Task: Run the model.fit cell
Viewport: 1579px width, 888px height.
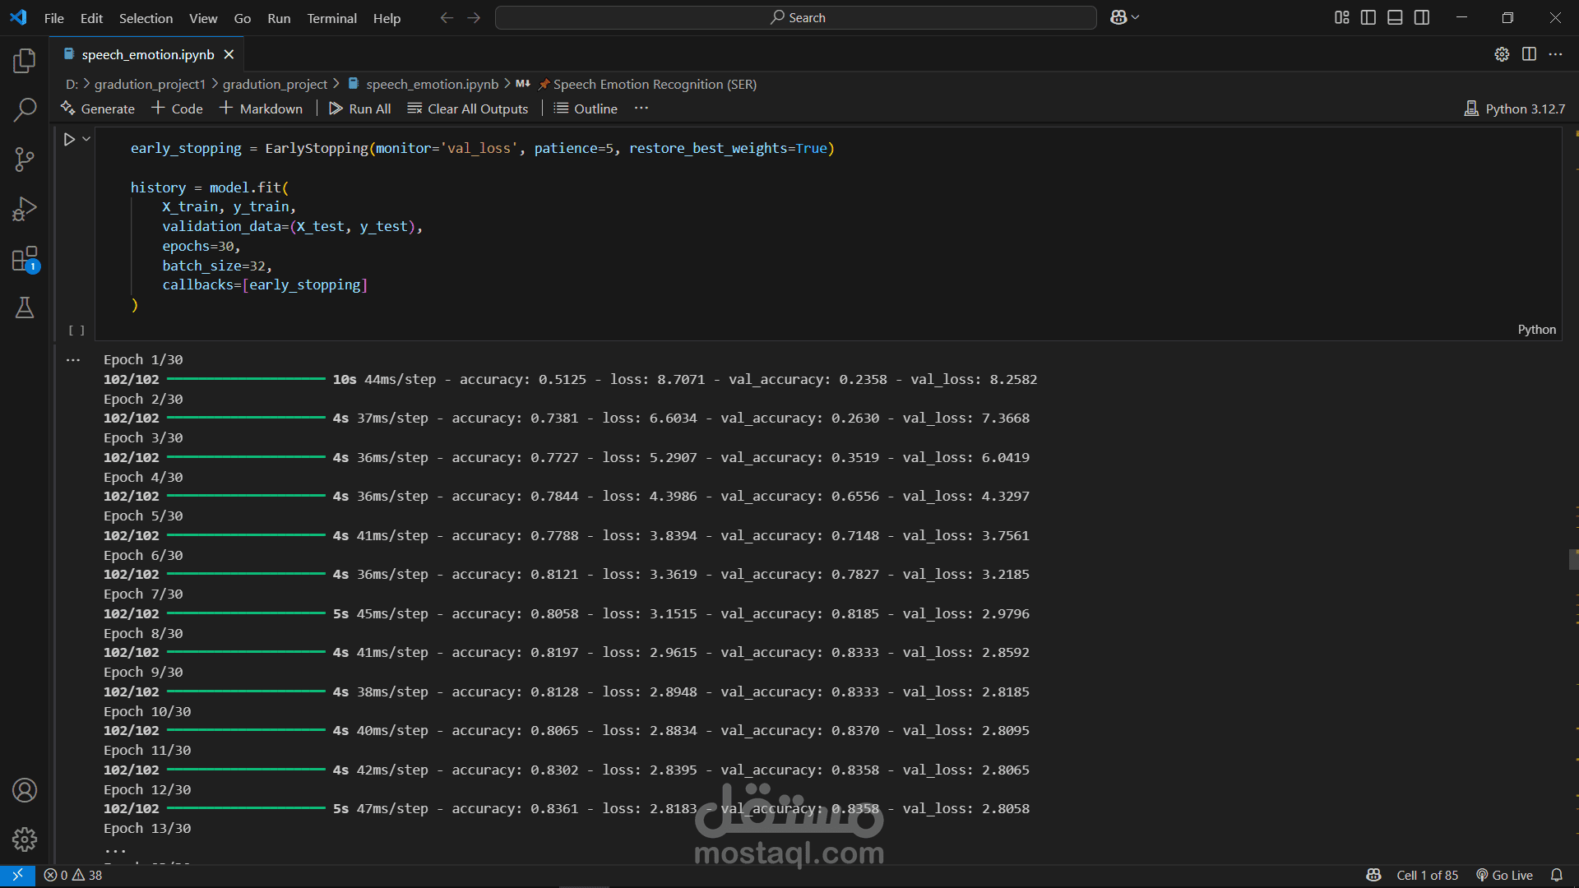Action: click(x=69, y=140)
